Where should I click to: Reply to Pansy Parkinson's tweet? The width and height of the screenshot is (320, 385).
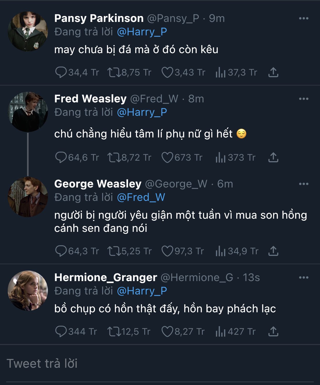pyautogui.click(x=61, y=72)
